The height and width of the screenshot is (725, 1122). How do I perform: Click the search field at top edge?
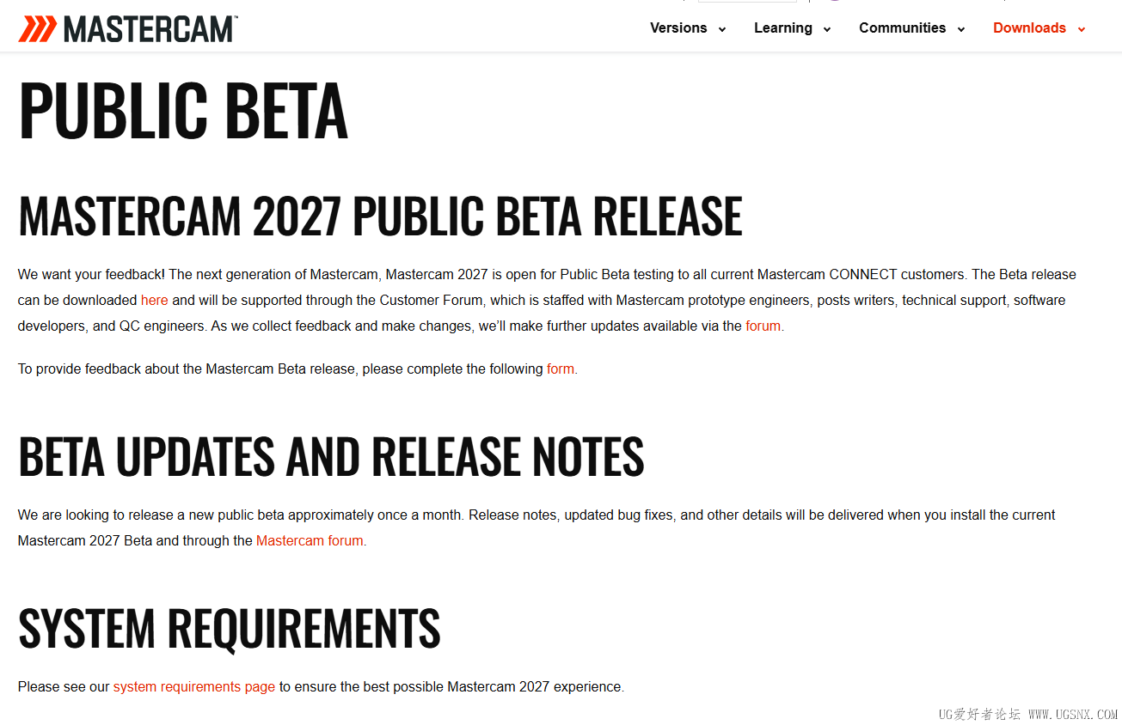pyautogui.click(x=746, y=1)
